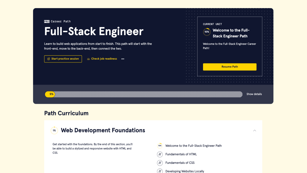Click the 10% ring beside Welcome to the Path

point(160,146)
